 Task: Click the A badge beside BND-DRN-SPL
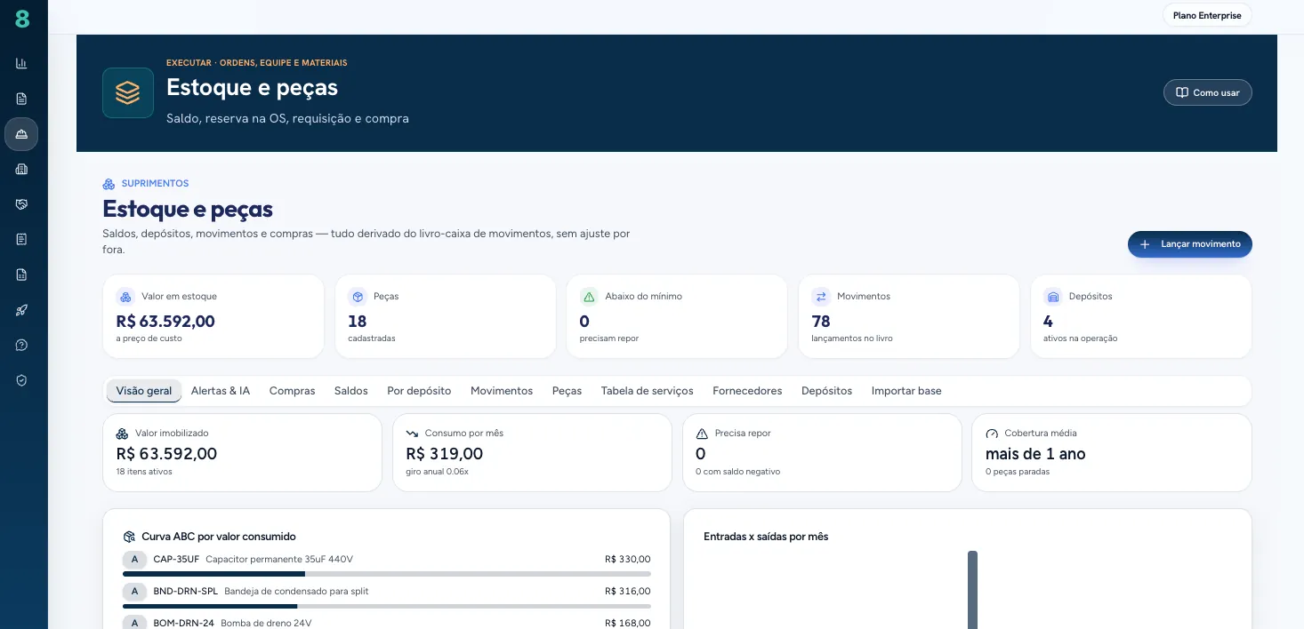[x=134, y=592]
